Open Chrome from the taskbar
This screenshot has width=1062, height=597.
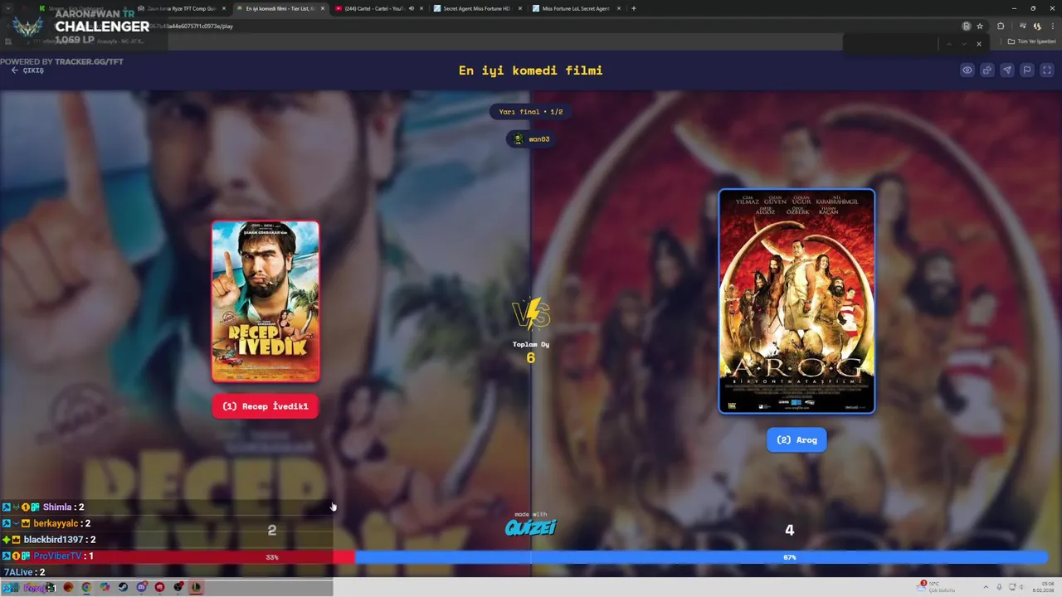pyautogui.click(x=86, y=588)
